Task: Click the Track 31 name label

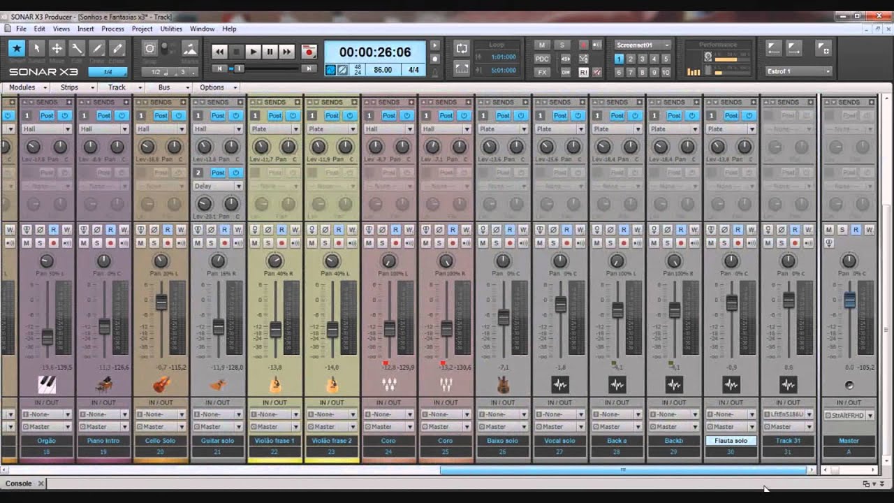Action: (788, 441)
